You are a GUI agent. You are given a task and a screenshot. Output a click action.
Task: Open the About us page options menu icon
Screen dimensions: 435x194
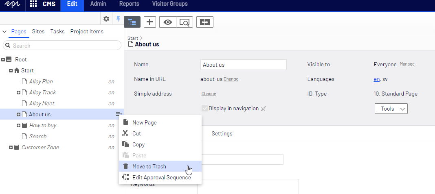pyautogui.click(x=119, y=114)
